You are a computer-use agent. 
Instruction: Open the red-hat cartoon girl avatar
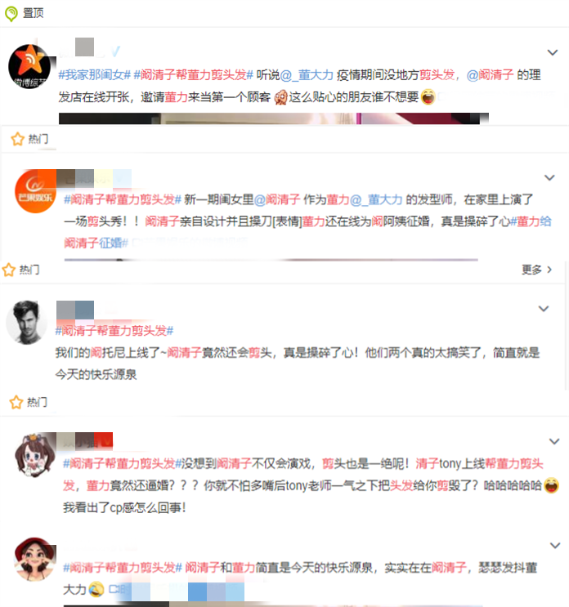pos(35,559)
